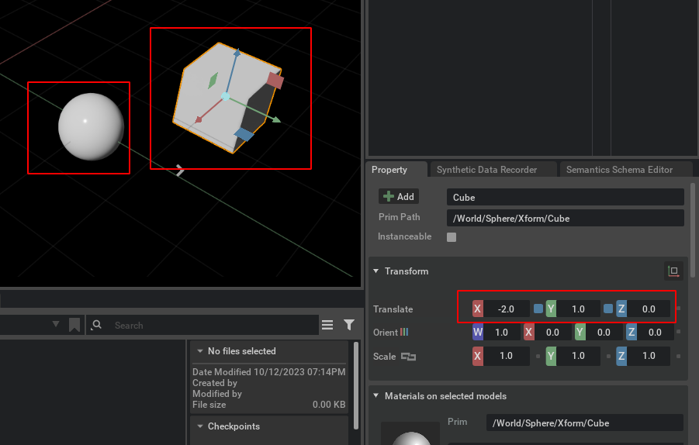Click the file details panel scrollbar
Viewport: 699px width, 445px height.
tap(356, 386)
